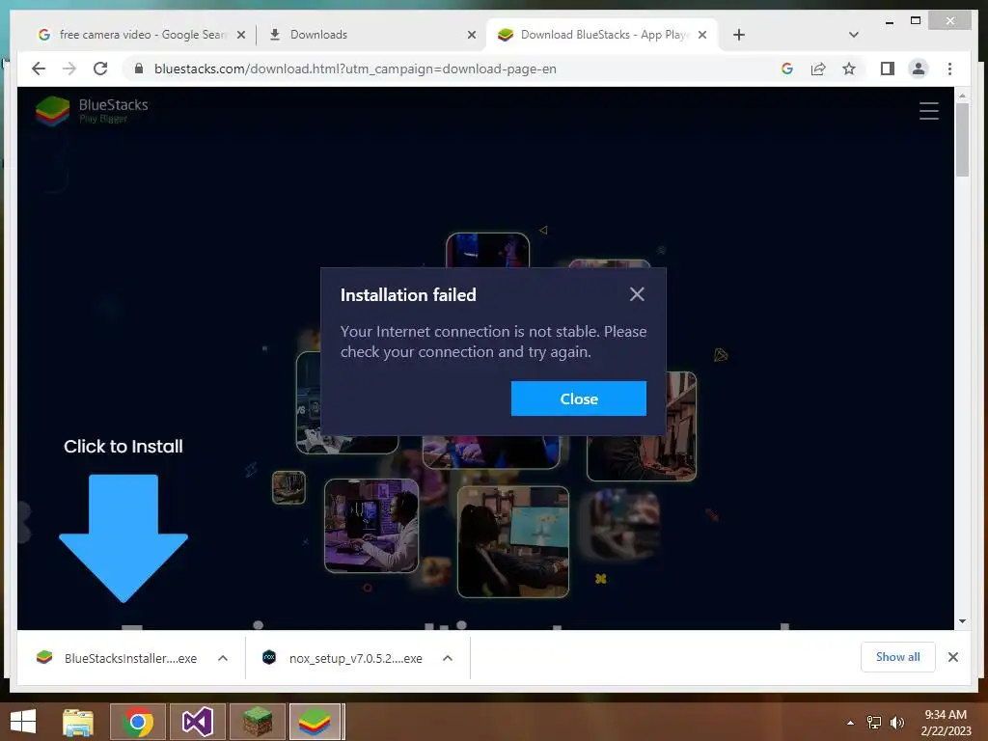Screen dimensions: 988x741
Task: Click Show all downloads button
Action: (x=897, y=656)
